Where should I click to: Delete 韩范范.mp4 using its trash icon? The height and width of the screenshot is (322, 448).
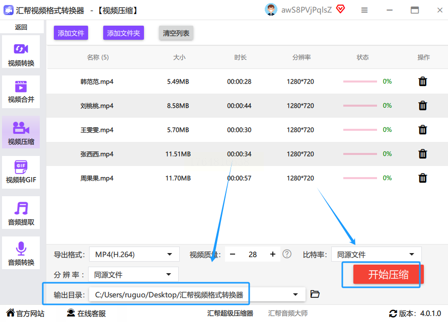coord(423,82)
